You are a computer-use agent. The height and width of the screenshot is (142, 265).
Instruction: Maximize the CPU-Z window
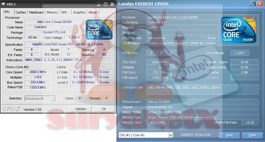click(106, 4)
